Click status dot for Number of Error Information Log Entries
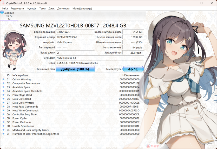This screenshot has width=217, height=149. tap(3, 134)
